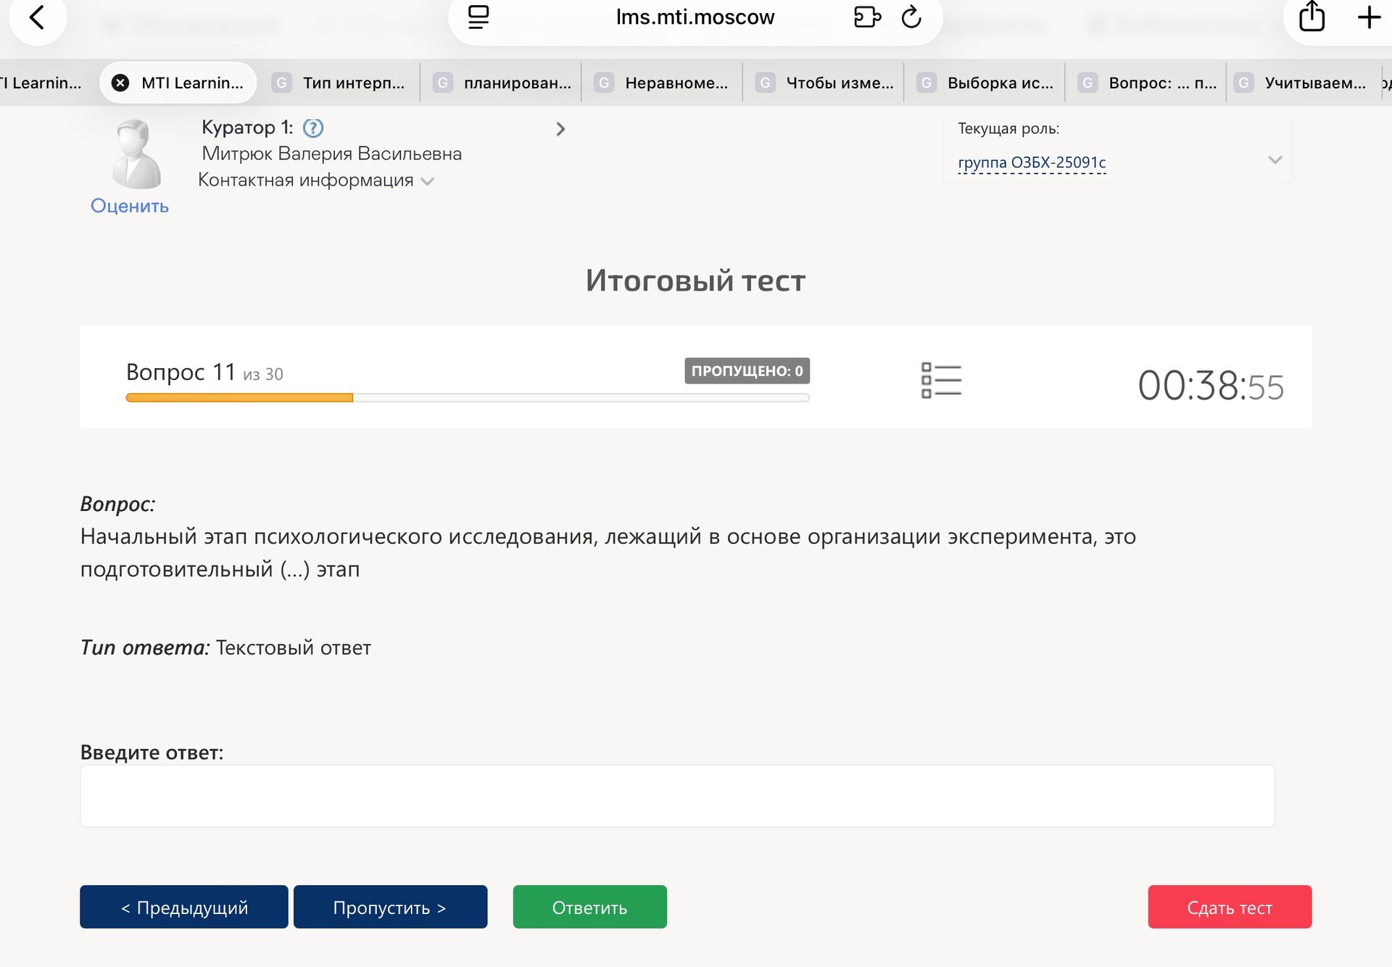
Task: Expand Контактная информация section
Action: click(316, 180)
